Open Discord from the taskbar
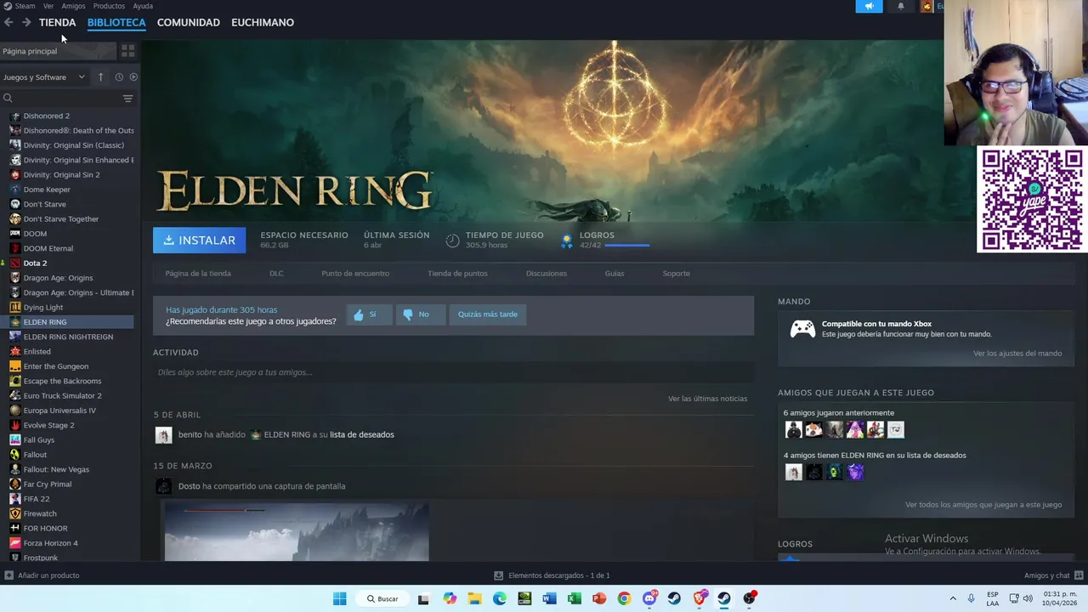 pos(649,598)
